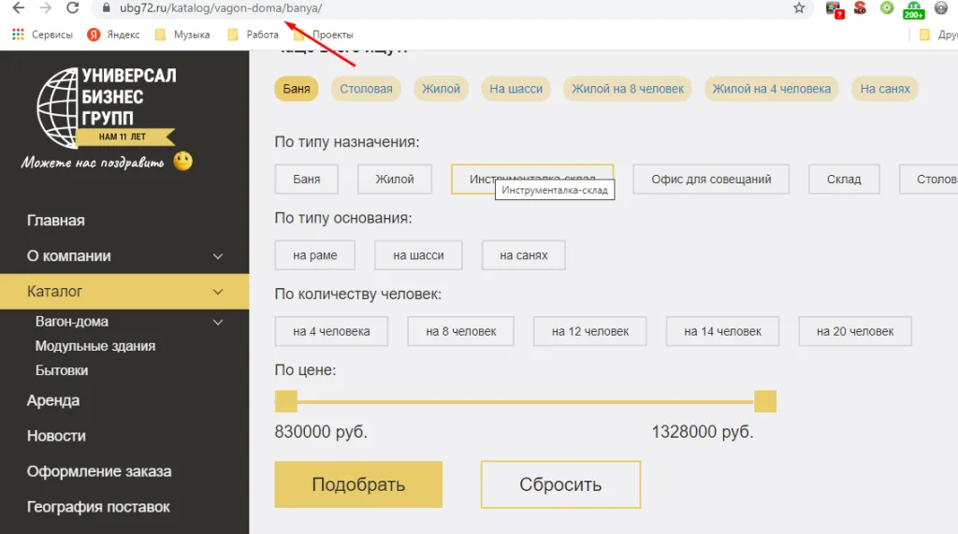Click the gray round extension icon

click(x=941, y=7)
